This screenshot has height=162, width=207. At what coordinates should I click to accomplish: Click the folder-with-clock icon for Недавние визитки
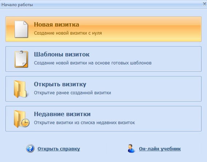coord(22,119)
